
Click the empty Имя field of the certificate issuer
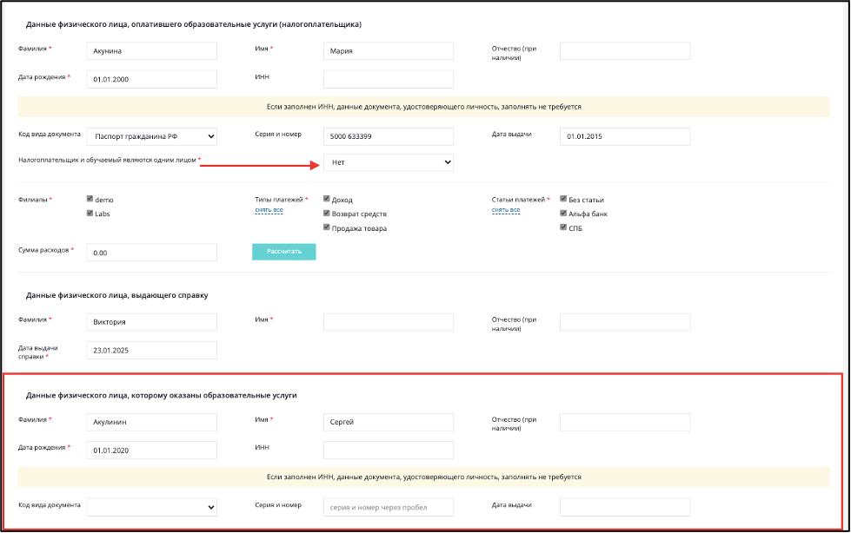click(389, 322)
